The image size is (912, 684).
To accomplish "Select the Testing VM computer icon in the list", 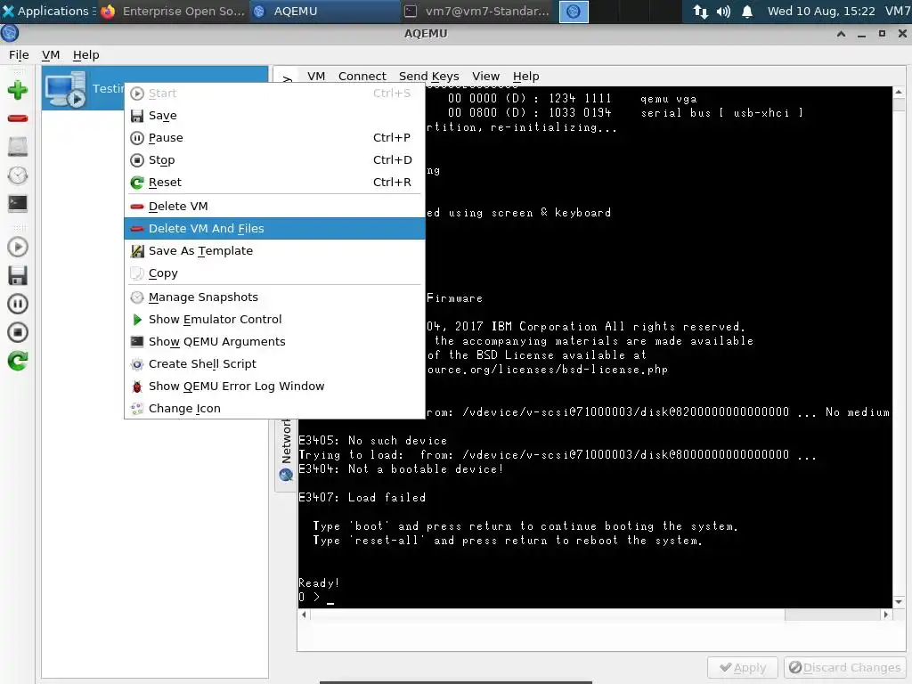I will [66, 89].
